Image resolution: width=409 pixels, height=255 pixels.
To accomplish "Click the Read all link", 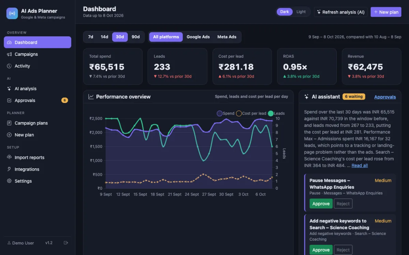I will click(x=360, y=166).
